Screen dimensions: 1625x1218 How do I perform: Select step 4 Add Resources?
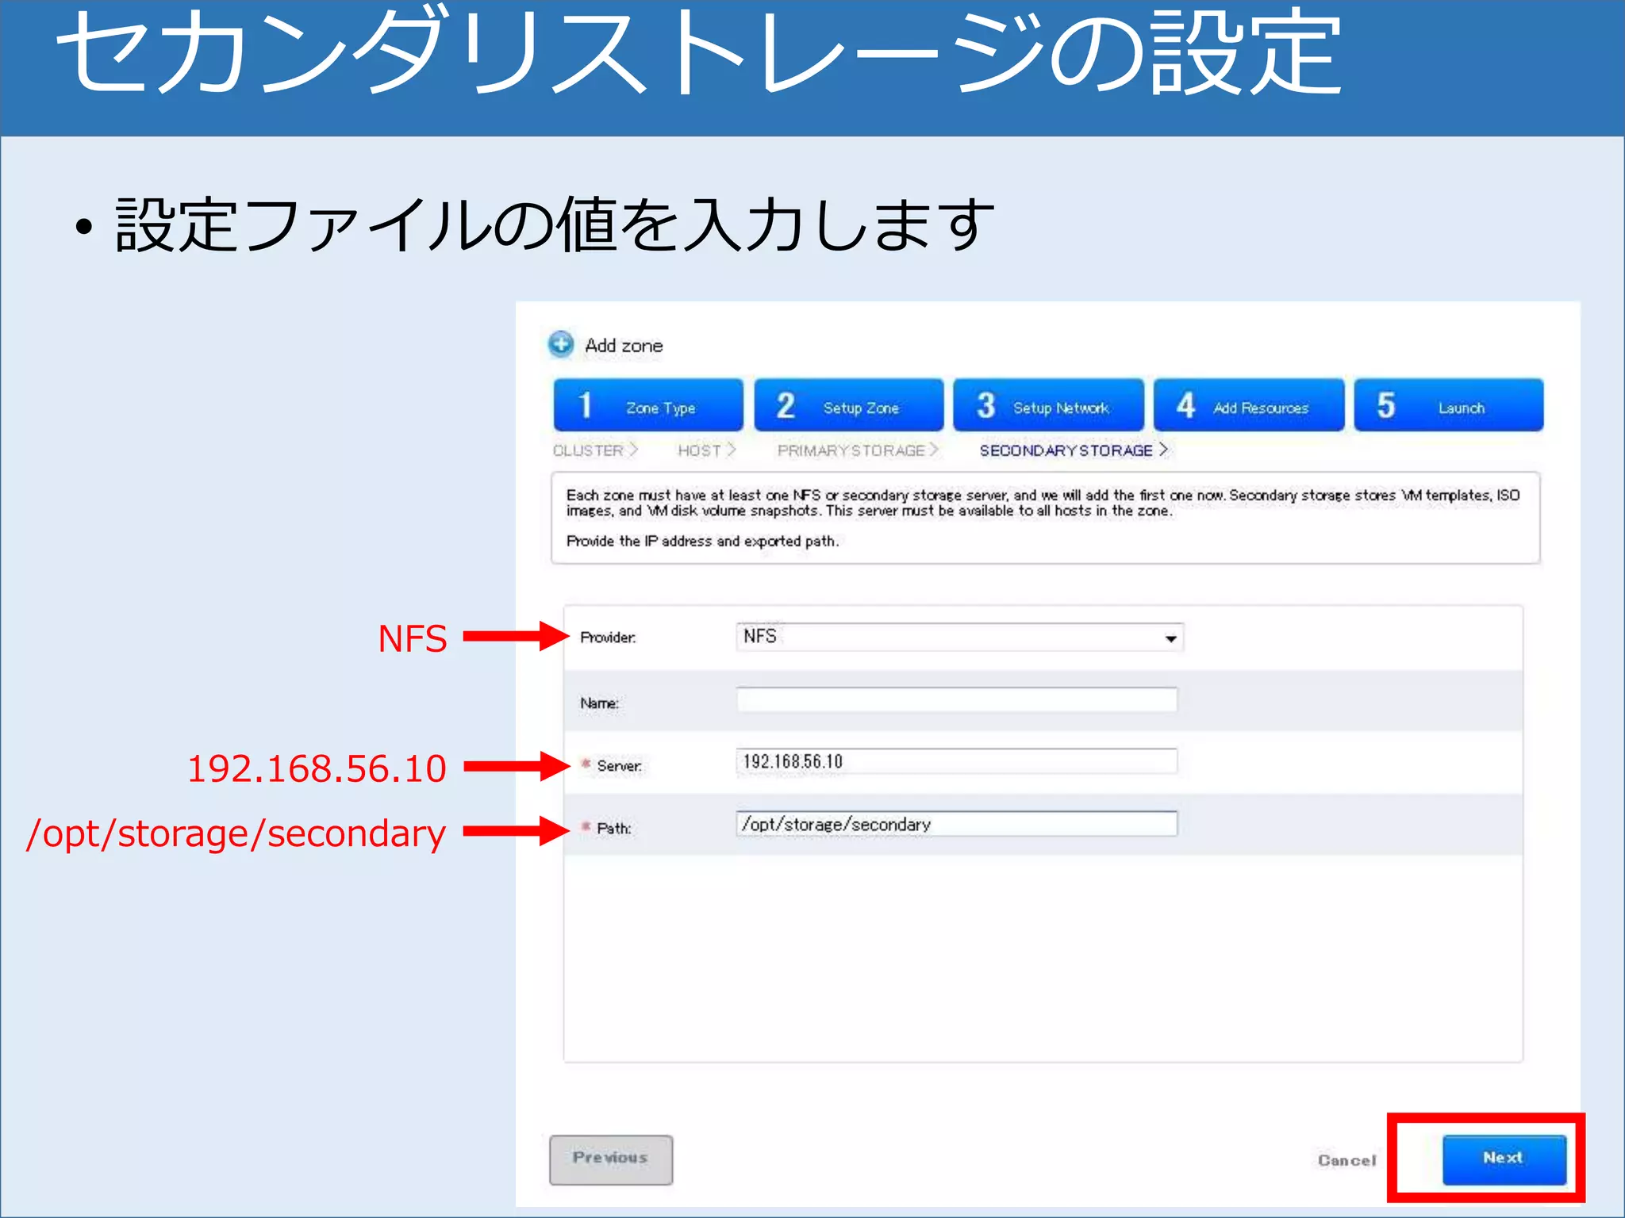coord(1249,405)
